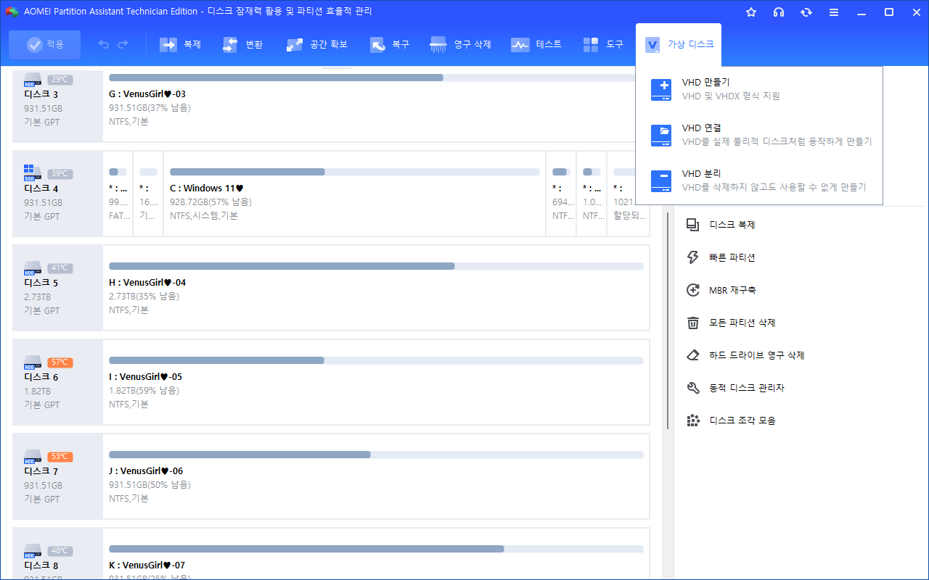Click the HDD drive icon of 디스크 5
The width and height of the screenshot is (929, 580).
33,268
